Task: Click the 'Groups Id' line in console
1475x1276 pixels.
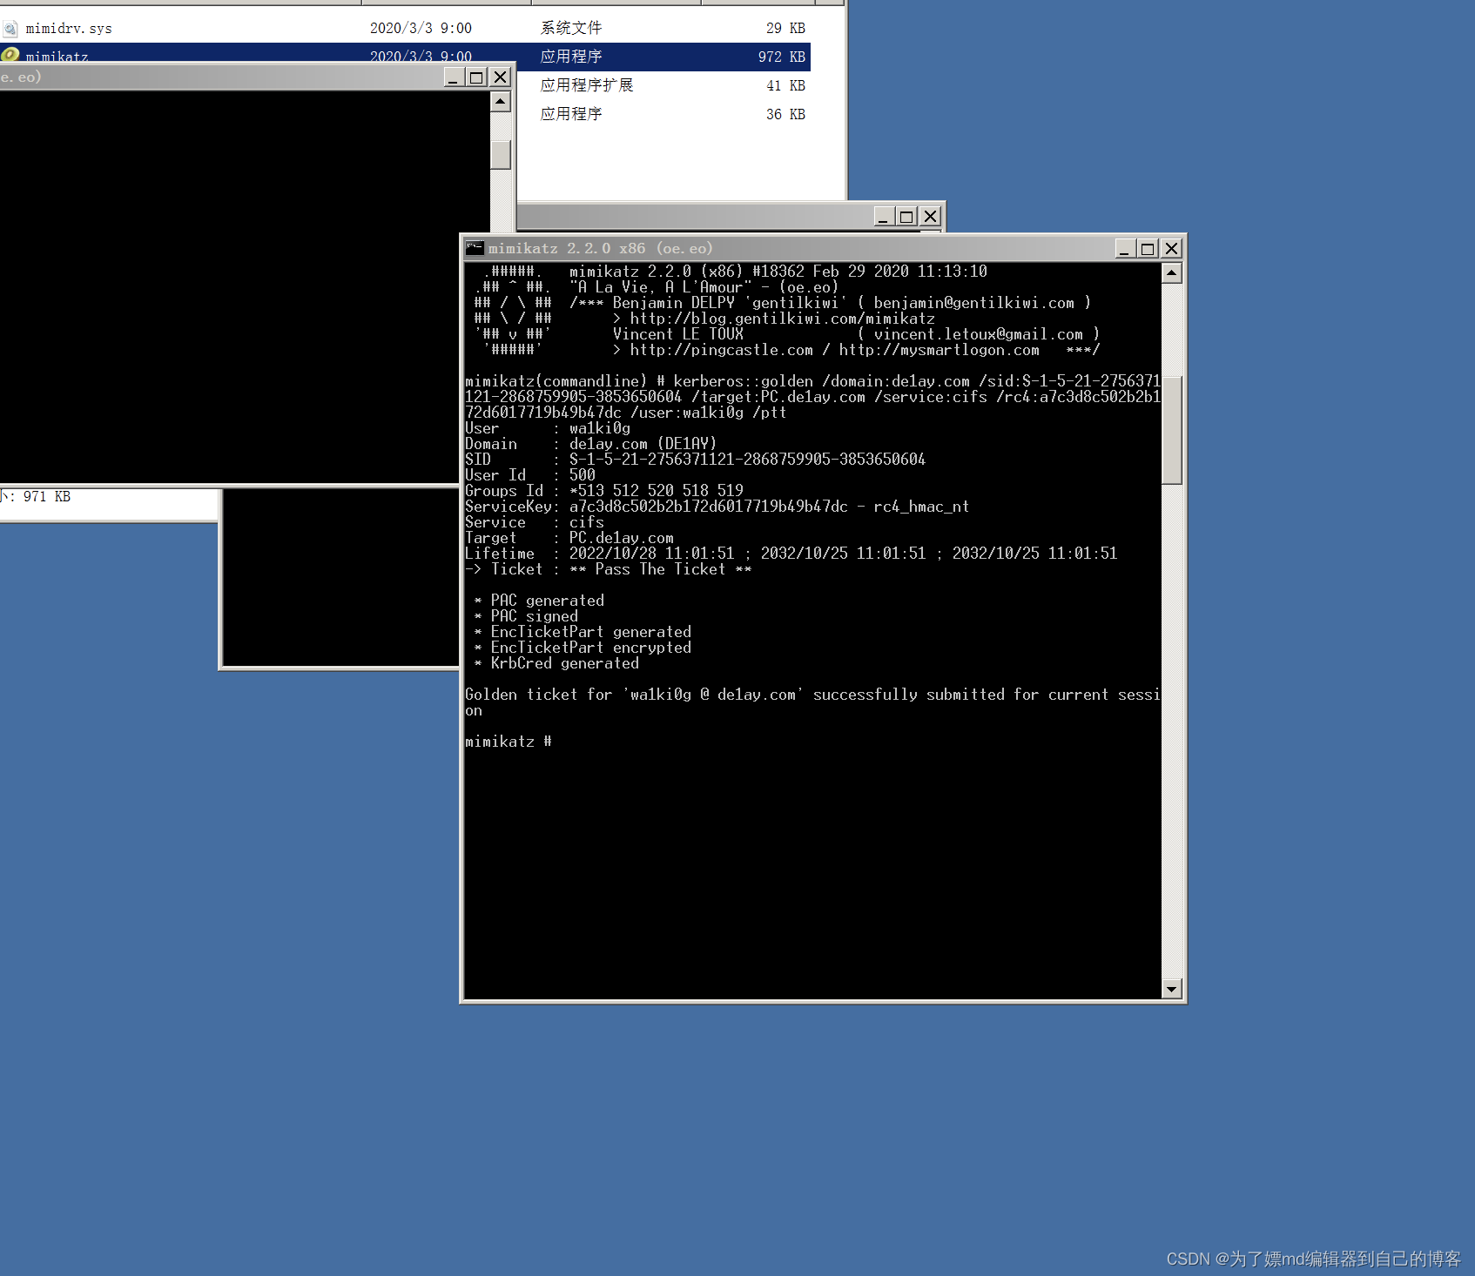Action: (x=604, y=491)
